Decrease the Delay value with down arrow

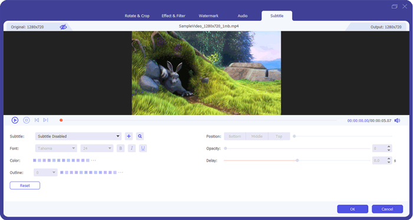click(389, 162)
